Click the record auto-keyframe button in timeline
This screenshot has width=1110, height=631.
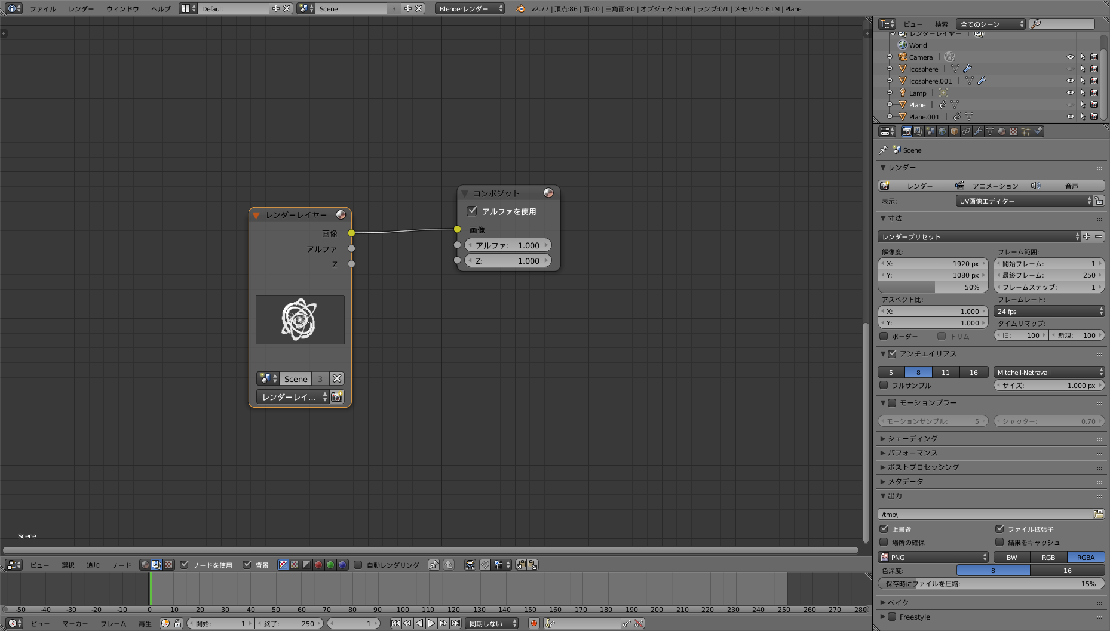[x=534, y=623]
